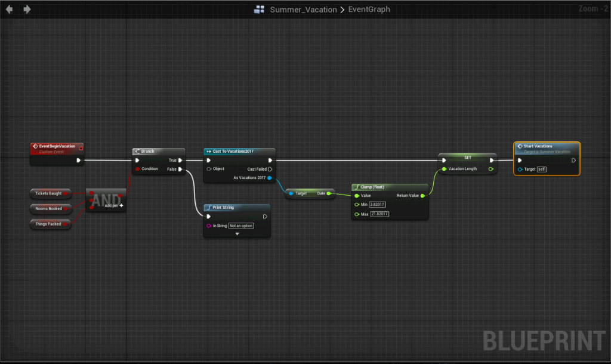Click the Clamp Max value field

tap(379, 214)
